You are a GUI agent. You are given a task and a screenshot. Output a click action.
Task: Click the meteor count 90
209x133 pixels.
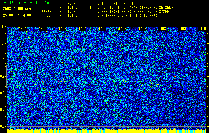[48, 15]
